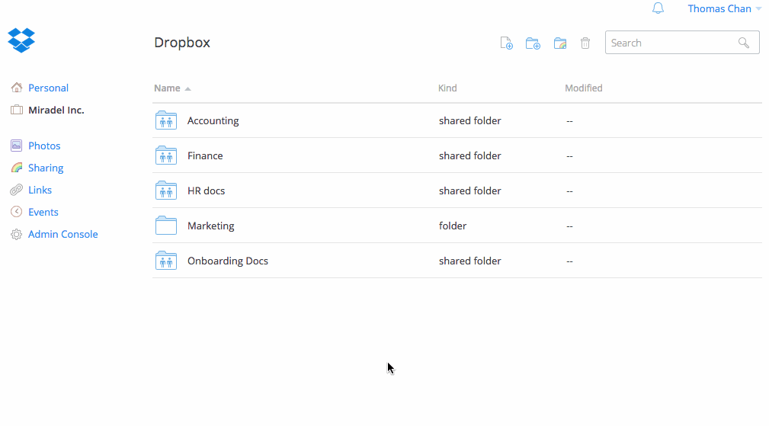Open the HR docs folder name
This screenshot has height=426, width=769.
(206, 191)
